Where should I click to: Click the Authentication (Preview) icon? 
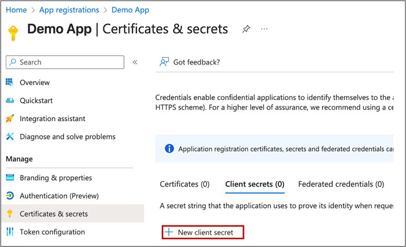pos(10,196)
